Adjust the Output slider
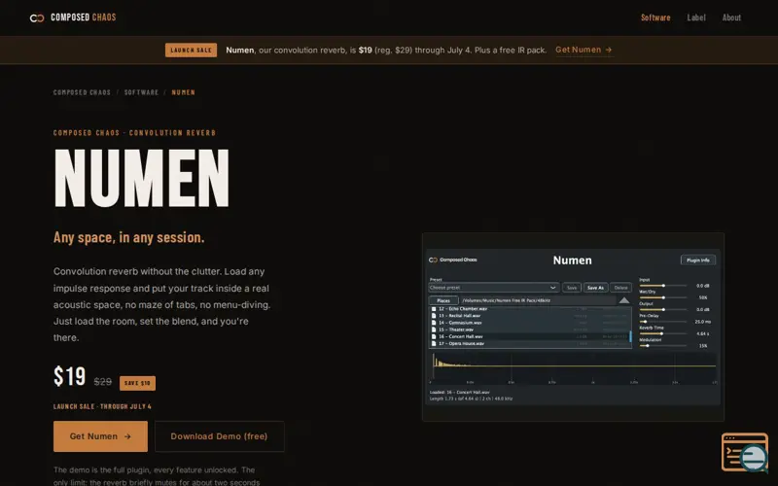The width and height of the screenshot is (778, 486). pyautogui.click(x=663, y=309)
